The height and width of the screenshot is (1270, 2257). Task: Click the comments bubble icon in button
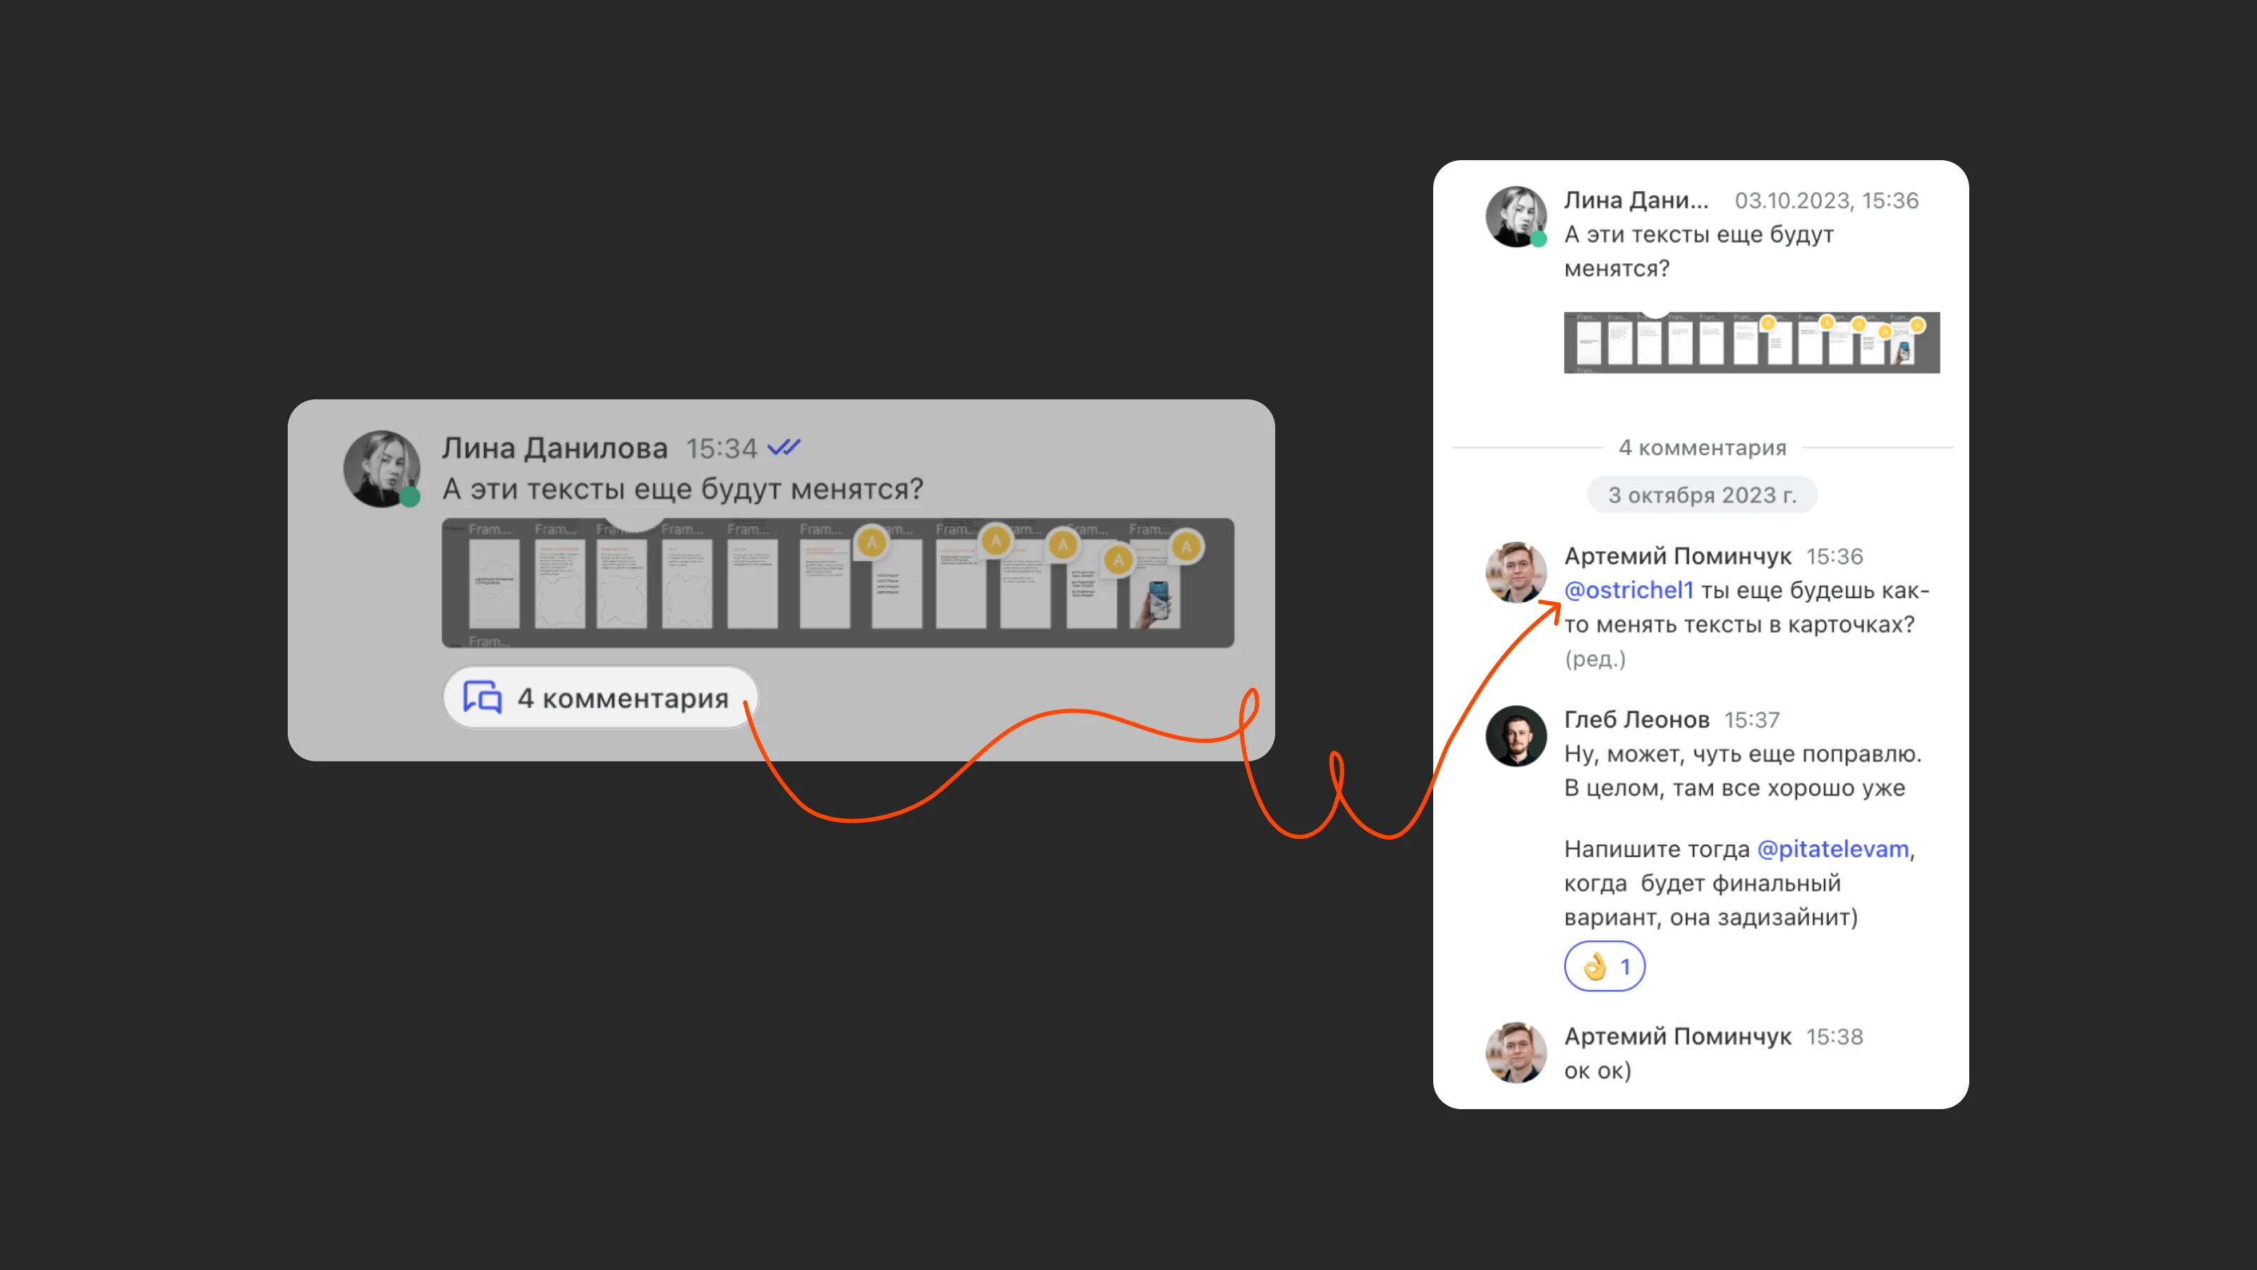click(482, 698)
